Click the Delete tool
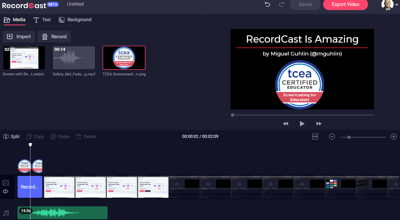The image size is (400, 220). click(x=86, y=137)
